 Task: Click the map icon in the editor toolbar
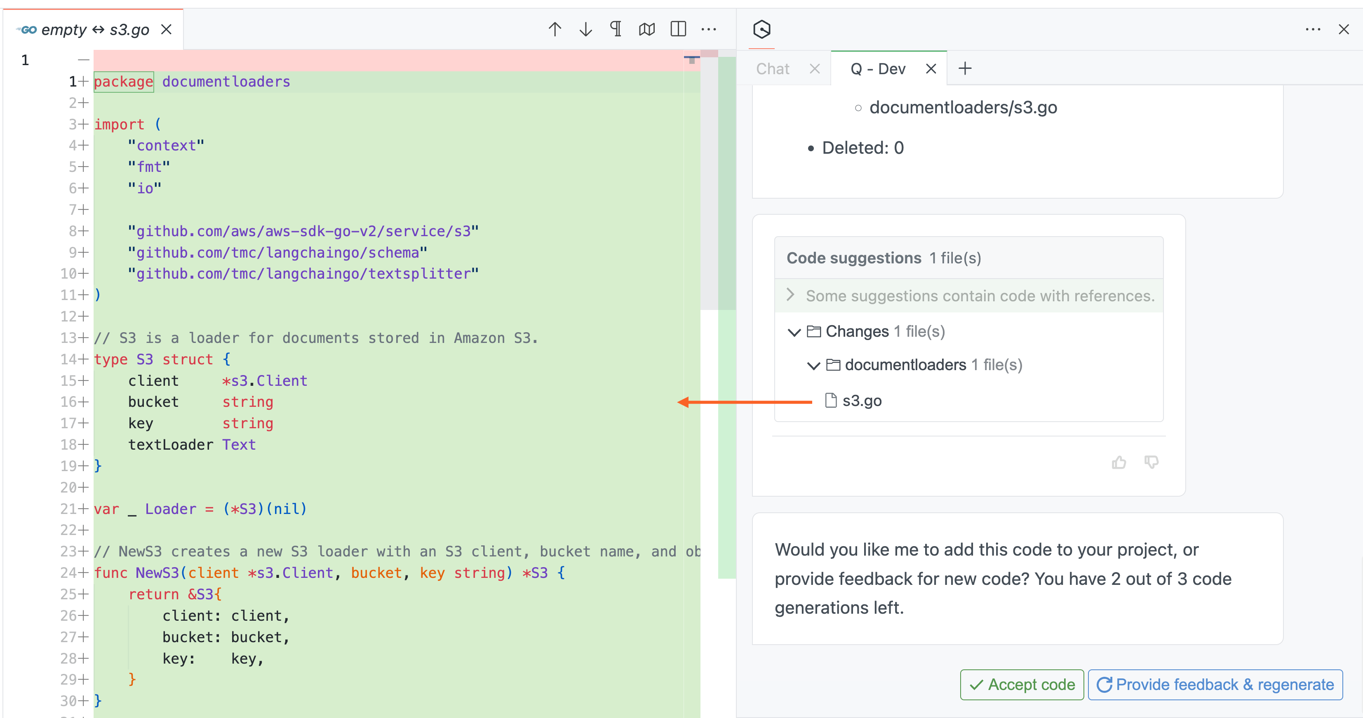point(646,29)
